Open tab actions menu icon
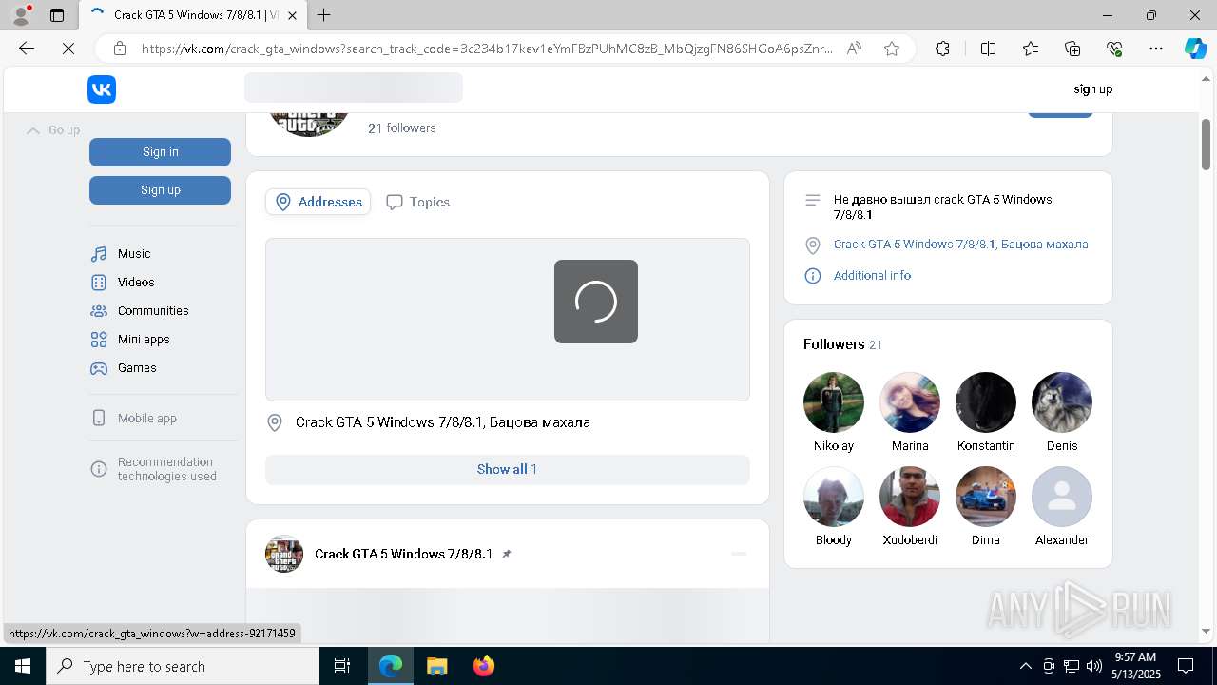 (x=57, y=15)
